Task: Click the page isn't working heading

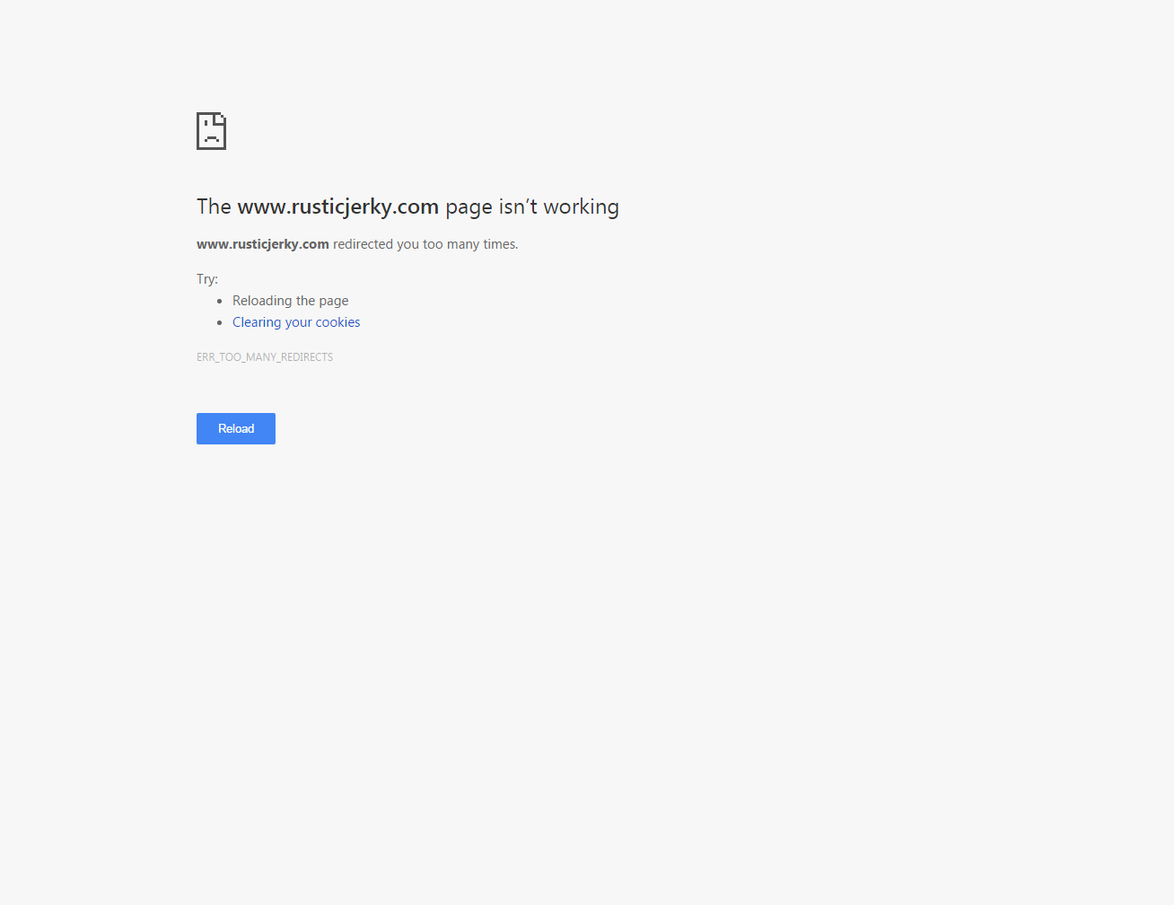Action: pyautogui.click(x=407, y=206)
